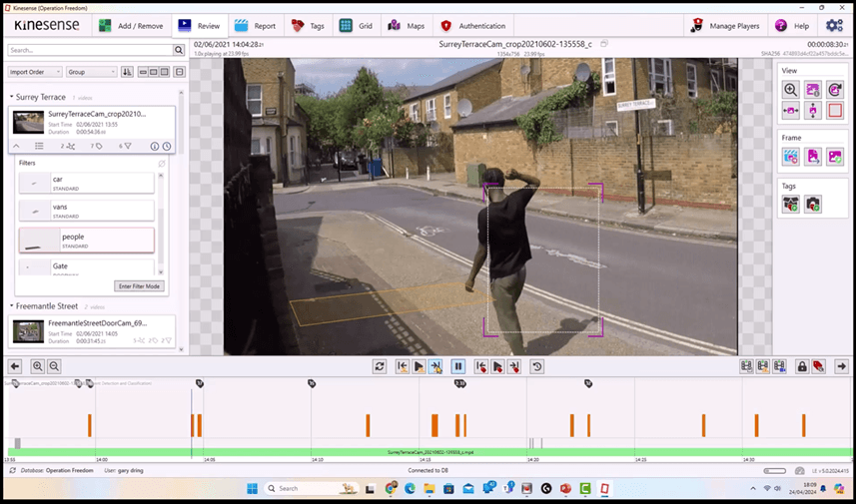Select the people filter
Screen dimensions: 856x504
(x=87, y=241)
